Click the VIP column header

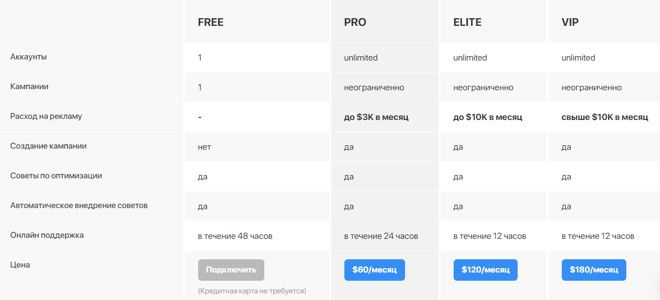pyautogui.click(x=570, y=23)
